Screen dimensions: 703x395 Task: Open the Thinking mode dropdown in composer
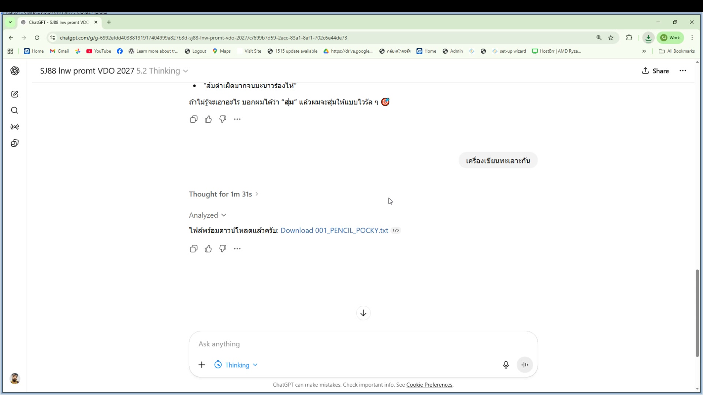(x=236, y=365)
